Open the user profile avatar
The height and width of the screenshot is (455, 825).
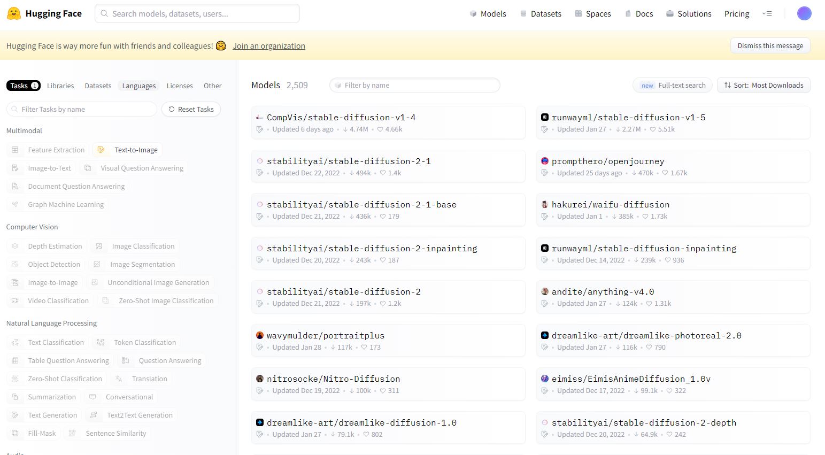tap(804, 13)
